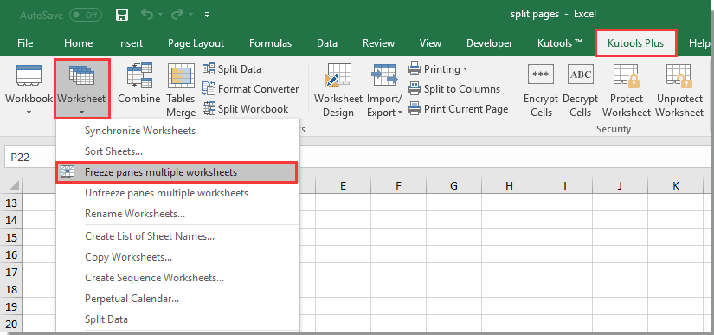Expand the Import/Export dropdown

tap(400, 113)
